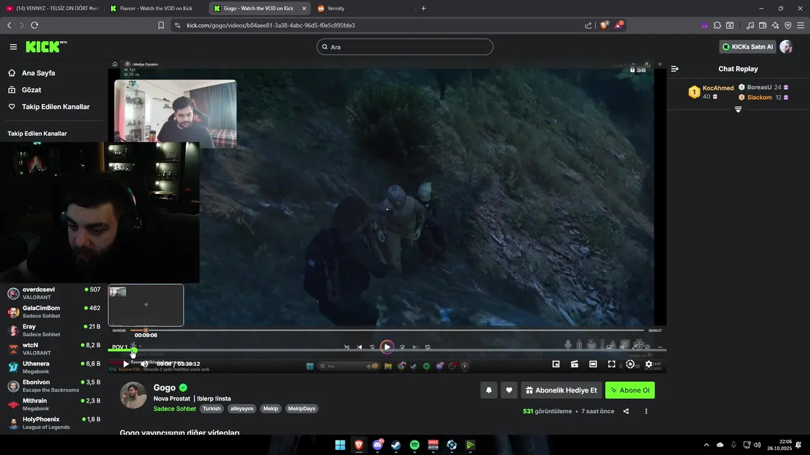Toggle theater mode on the player

click(x=593, y=364)
